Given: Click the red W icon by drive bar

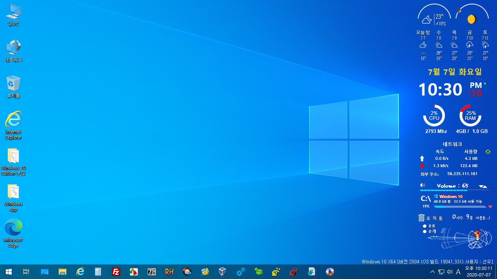Looking at the screenshot, I should (490, 206).
